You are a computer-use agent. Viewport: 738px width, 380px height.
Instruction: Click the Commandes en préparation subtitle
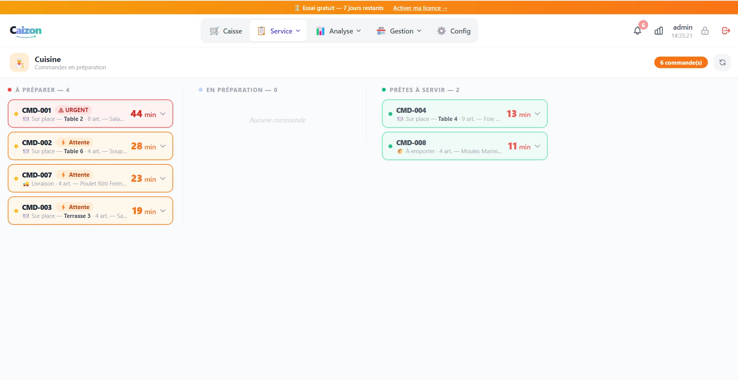[x=70, y=67]
